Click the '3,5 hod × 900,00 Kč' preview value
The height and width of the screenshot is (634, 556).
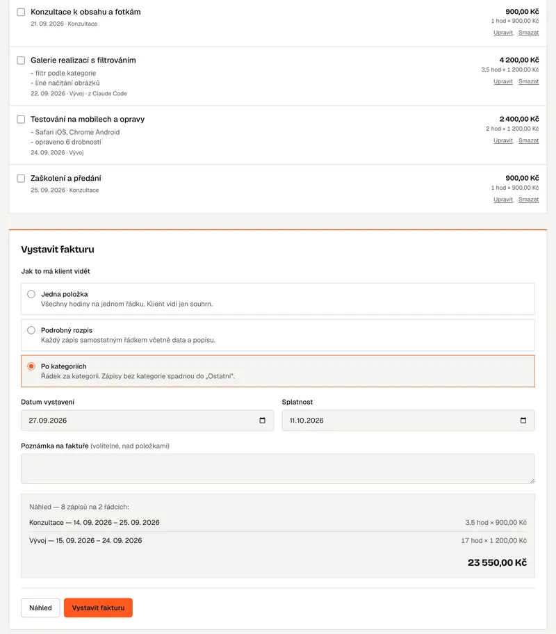pos(496,522)
